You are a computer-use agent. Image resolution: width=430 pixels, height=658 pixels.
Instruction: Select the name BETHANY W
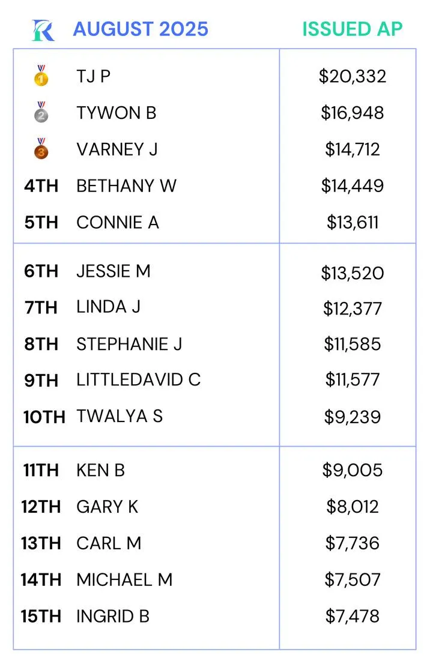click(126, 186)
